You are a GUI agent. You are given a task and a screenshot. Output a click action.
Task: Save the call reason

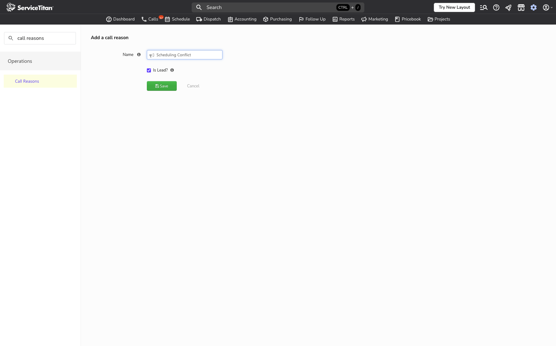pyautogui.click(x=162, y=86)
